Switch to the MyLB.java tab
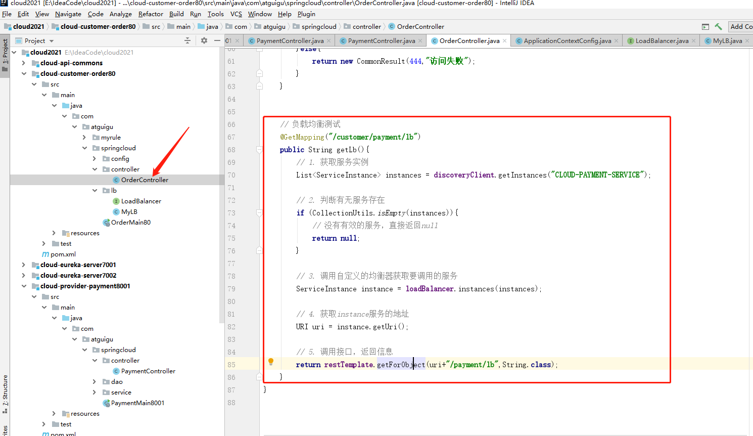This screenshot has height=436, width=753. pyautogui.click(x=727, y=41)
